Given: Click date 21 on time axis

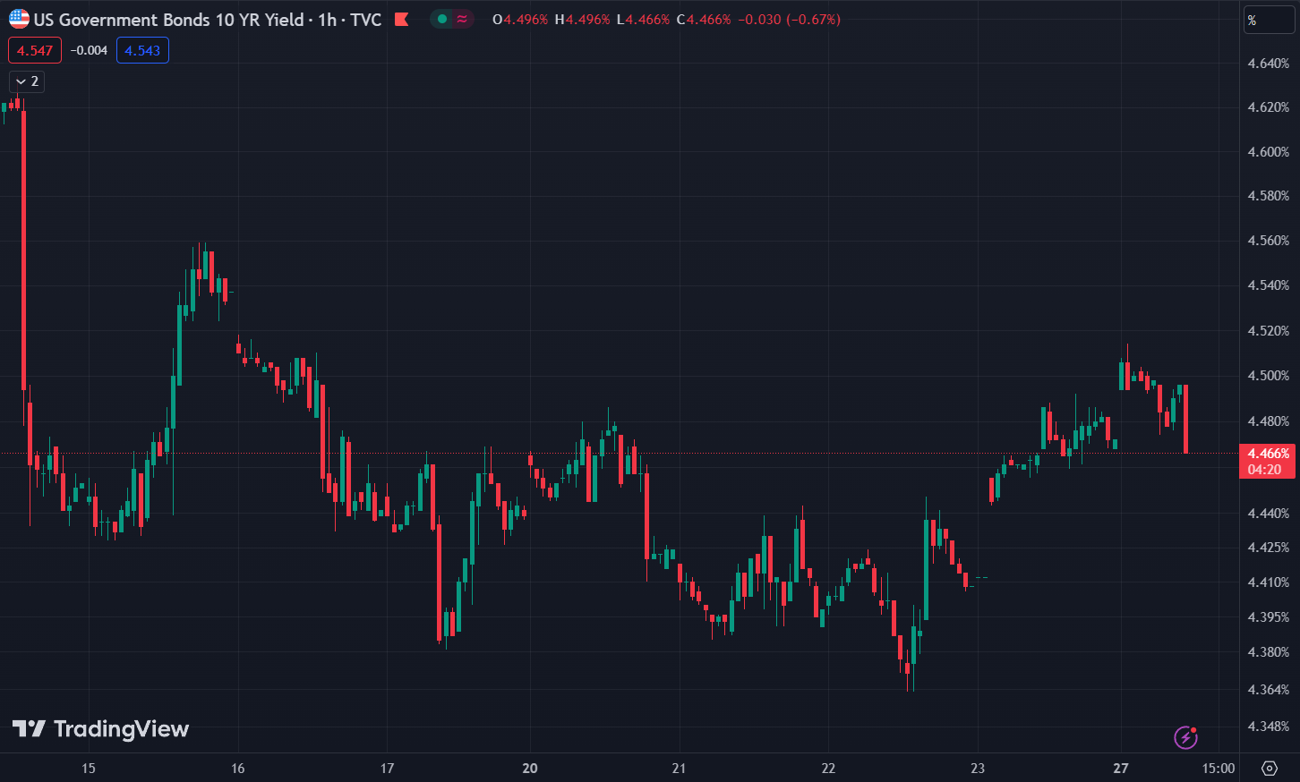Looking at the screenshot, I should [679, 768].
